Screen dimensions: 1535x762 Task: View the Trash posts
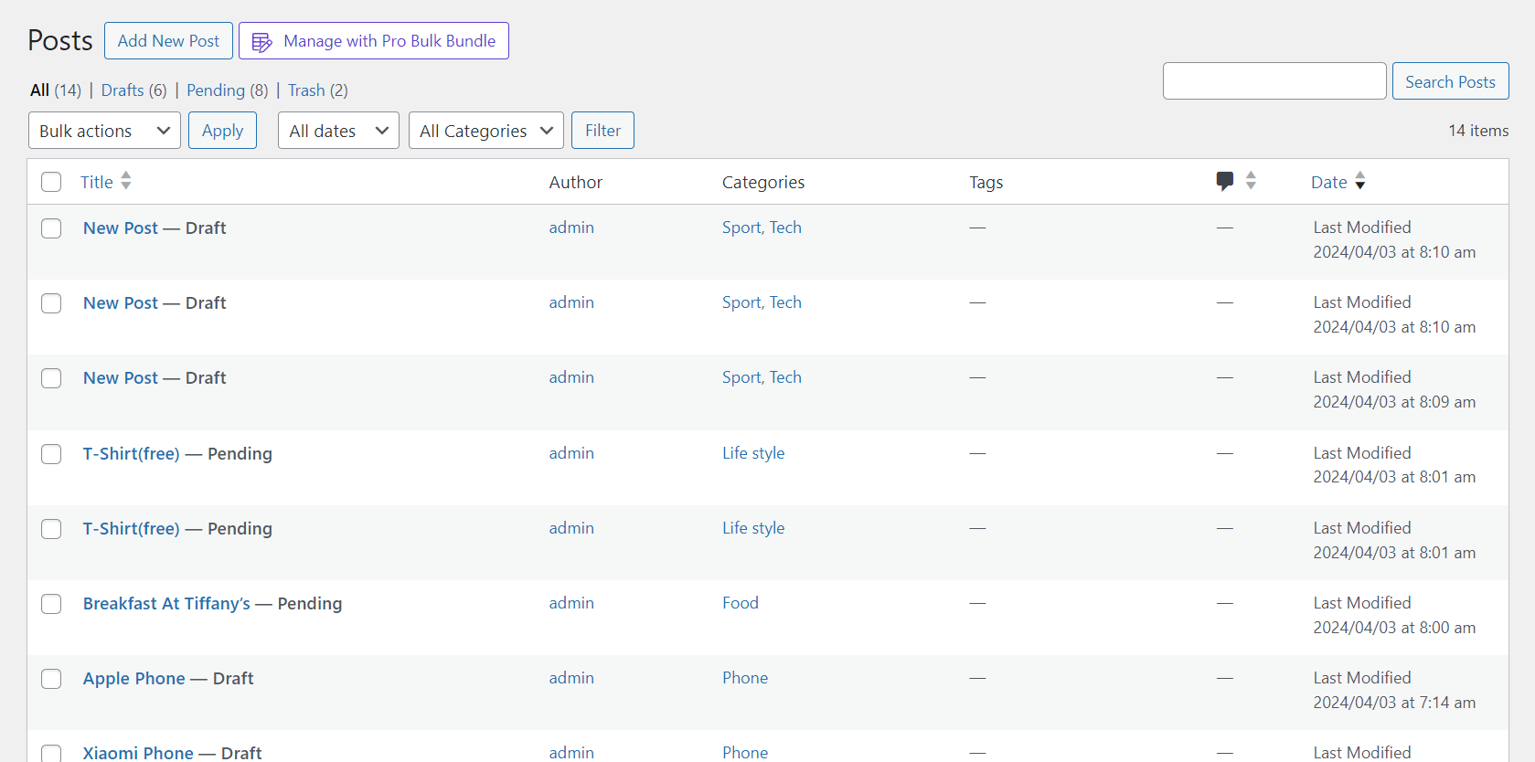click(306, 90)
